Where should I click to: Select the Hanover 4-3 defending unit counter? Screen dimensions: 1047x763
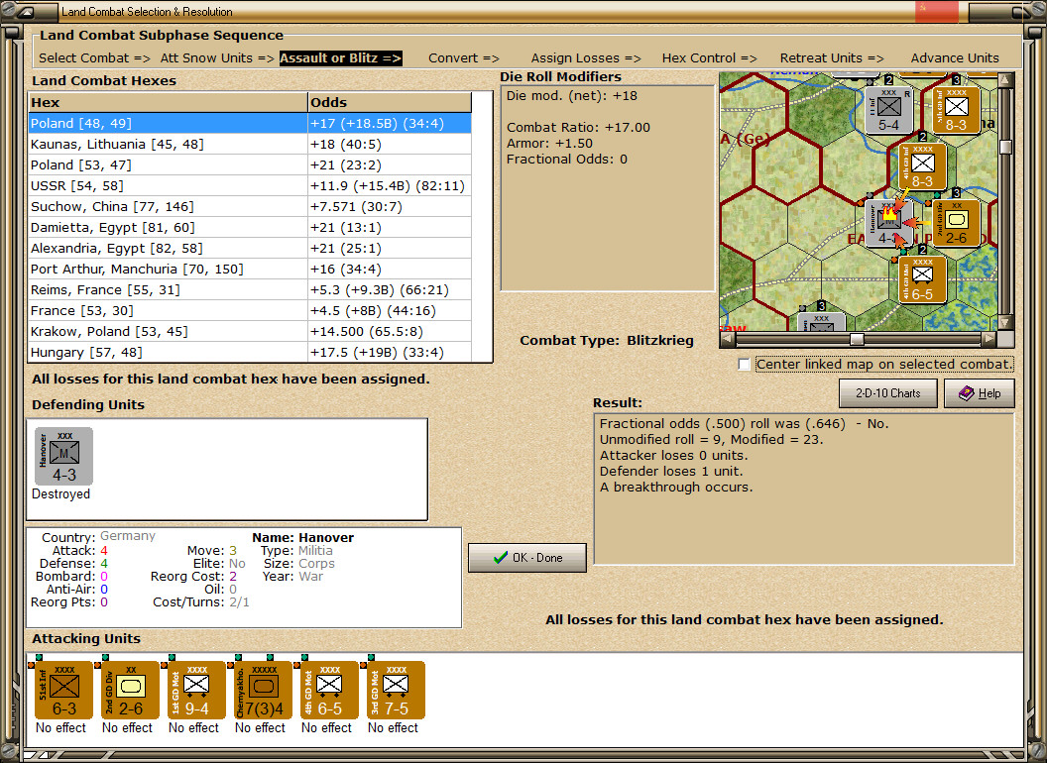(x=64, y=457)
